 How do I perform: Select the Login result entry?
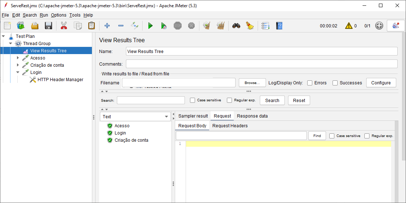(x=120, y=133)
